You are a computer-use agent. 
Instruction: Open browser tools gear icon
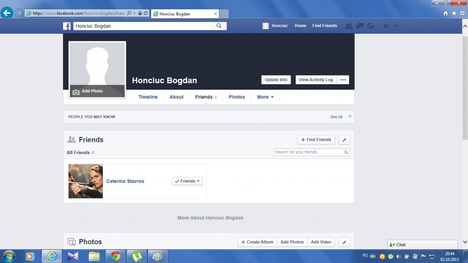(463, 13)
